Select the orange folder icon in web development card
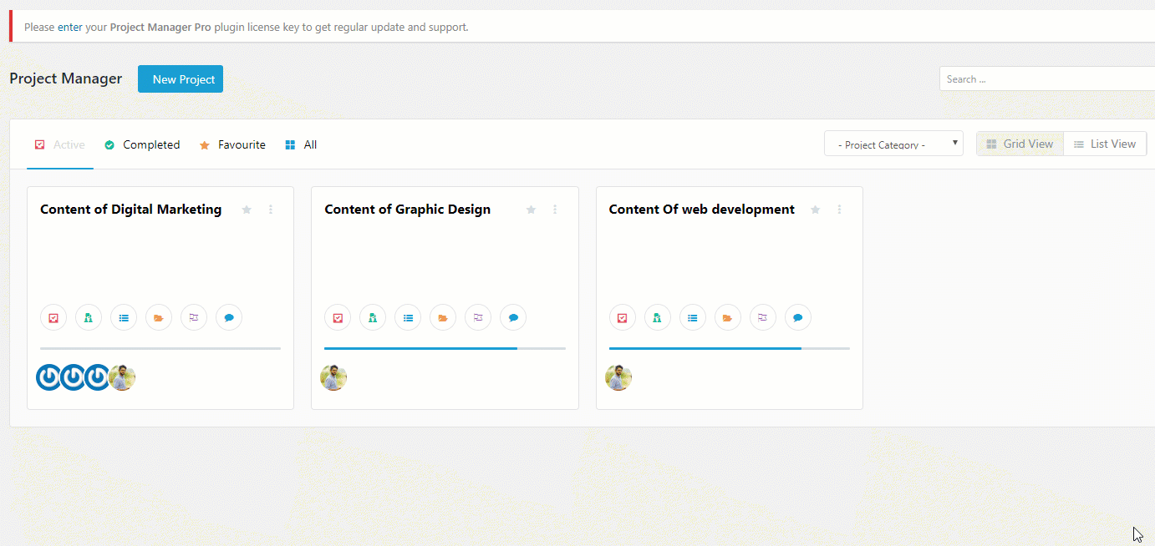 [x=728, y=317]
